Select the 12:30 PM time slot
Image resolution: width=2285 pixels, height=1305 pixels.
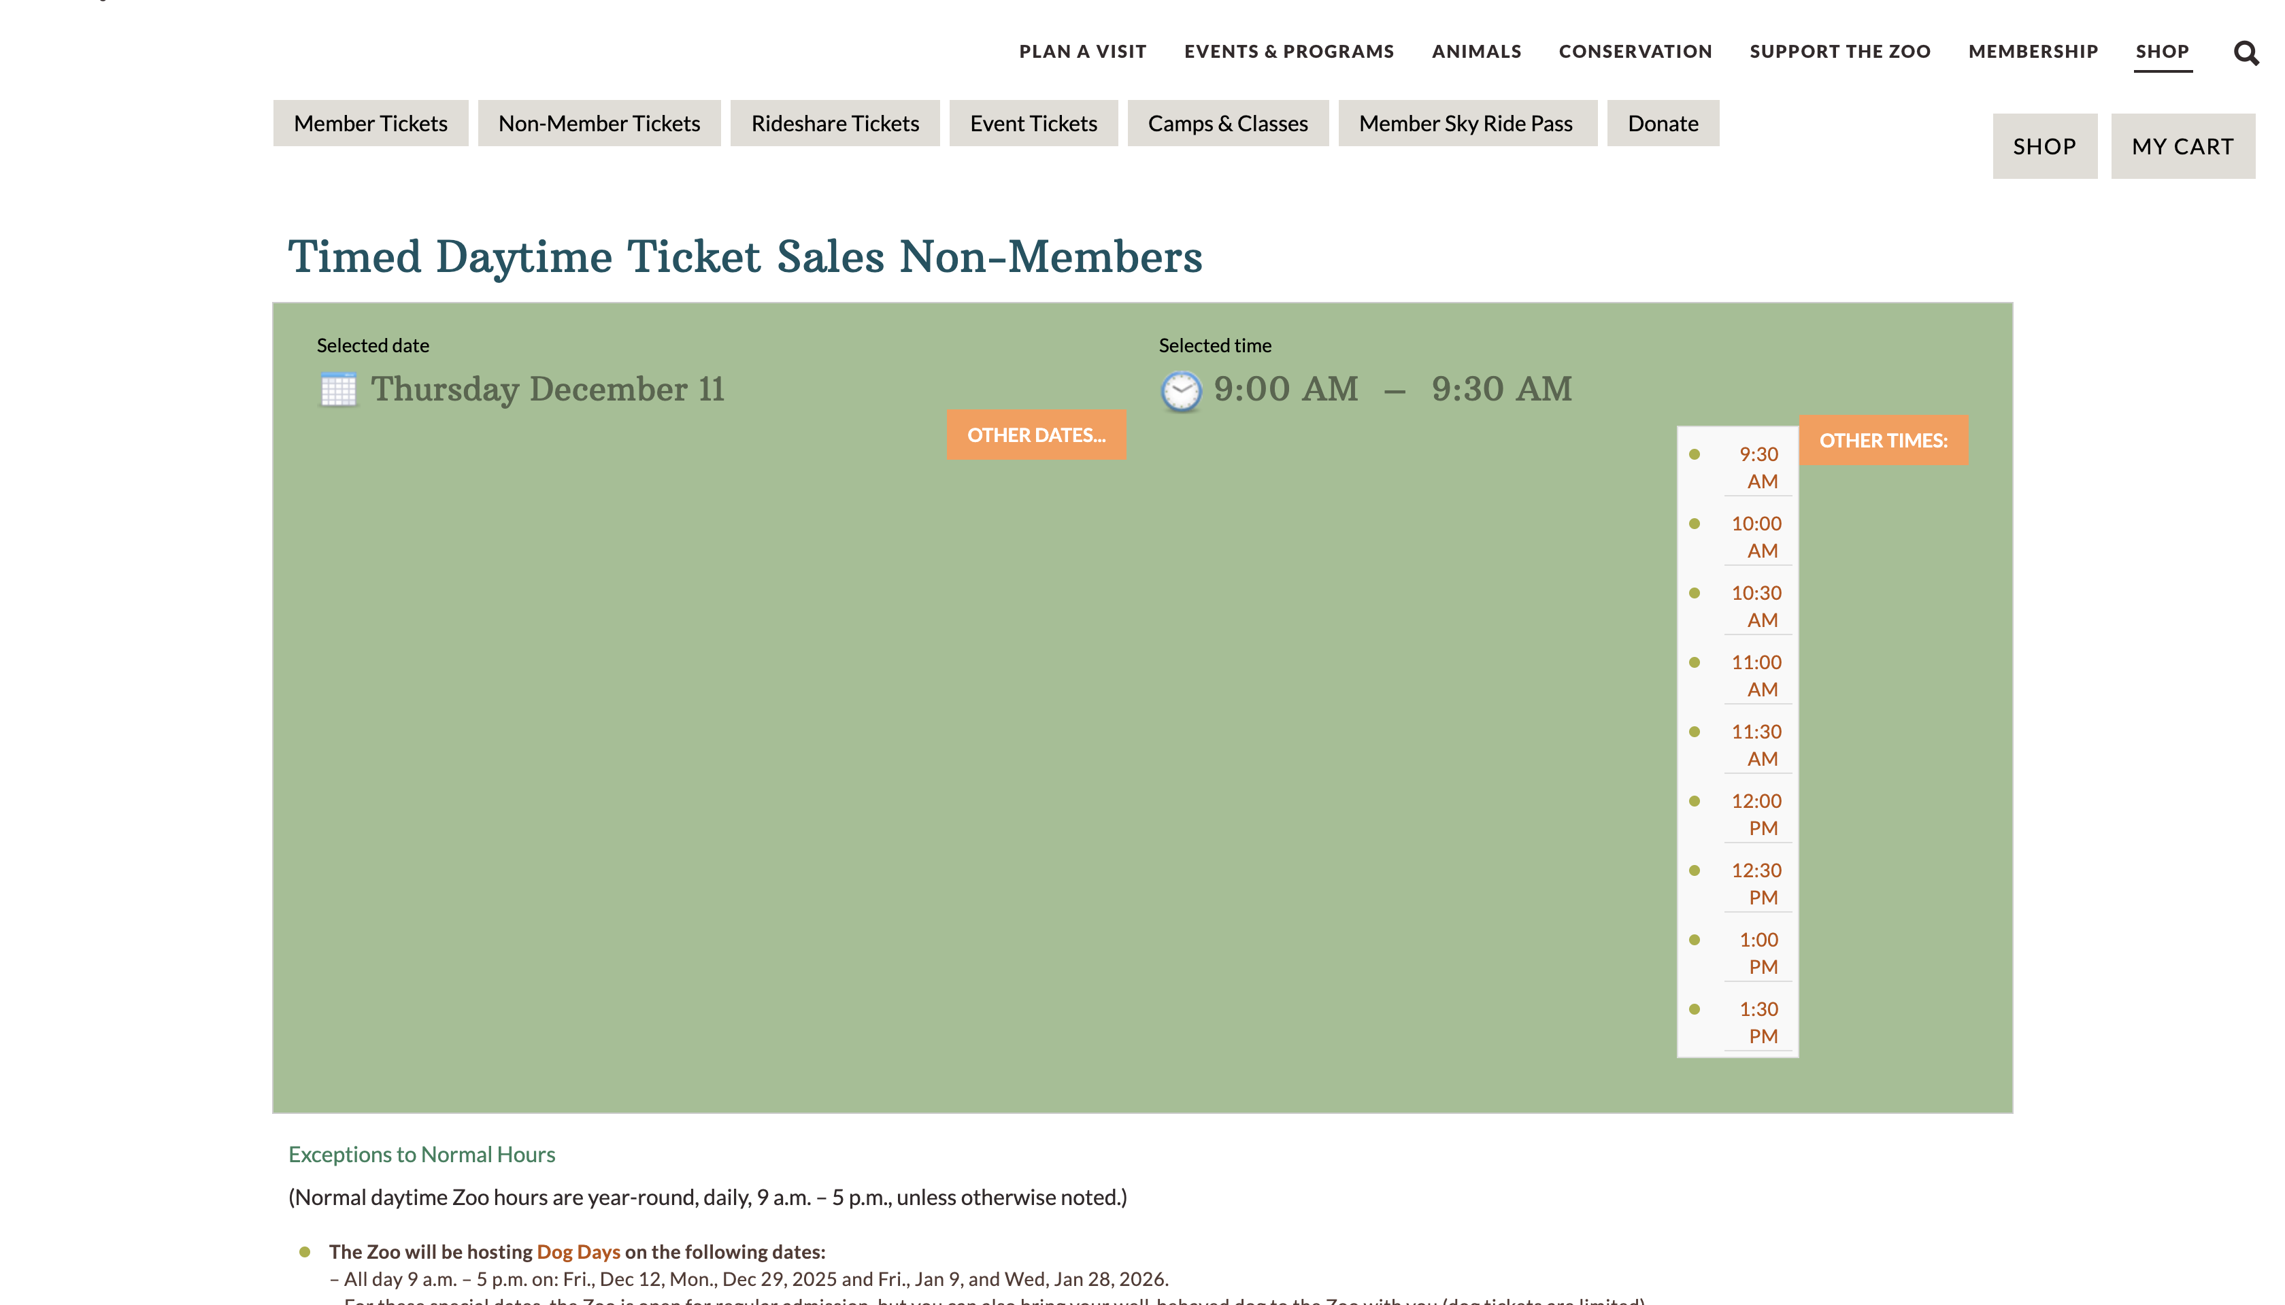pyautogui.click(x=1758, y=884)
